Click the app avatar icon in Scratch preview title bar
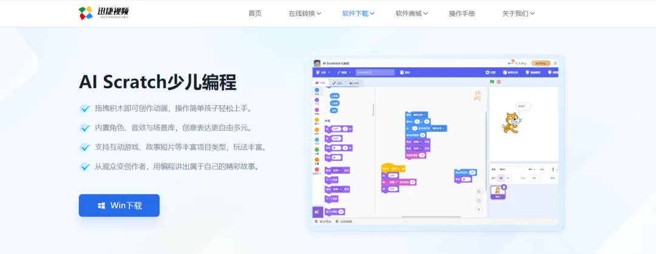This screenshot has width=656, height=254. [317, 63]
